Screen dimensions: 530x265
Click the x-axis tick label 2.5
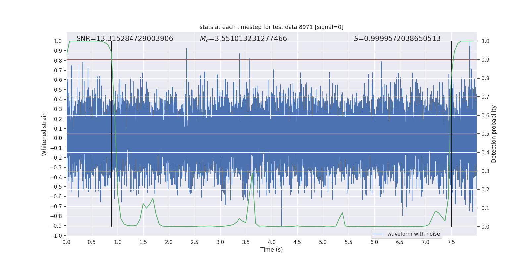[x=194, y=242]
